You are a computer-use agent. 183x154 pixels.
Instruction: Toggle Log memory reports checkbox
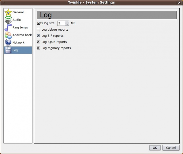[x=38, y=48]
